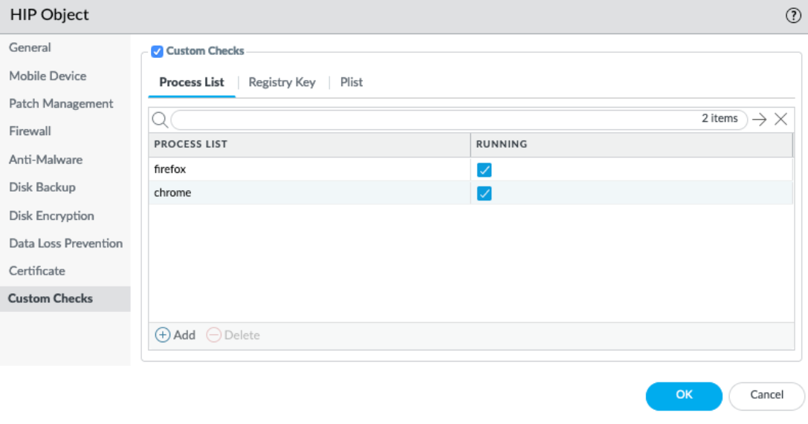Click the search magnifier icon

click(159, 120)
